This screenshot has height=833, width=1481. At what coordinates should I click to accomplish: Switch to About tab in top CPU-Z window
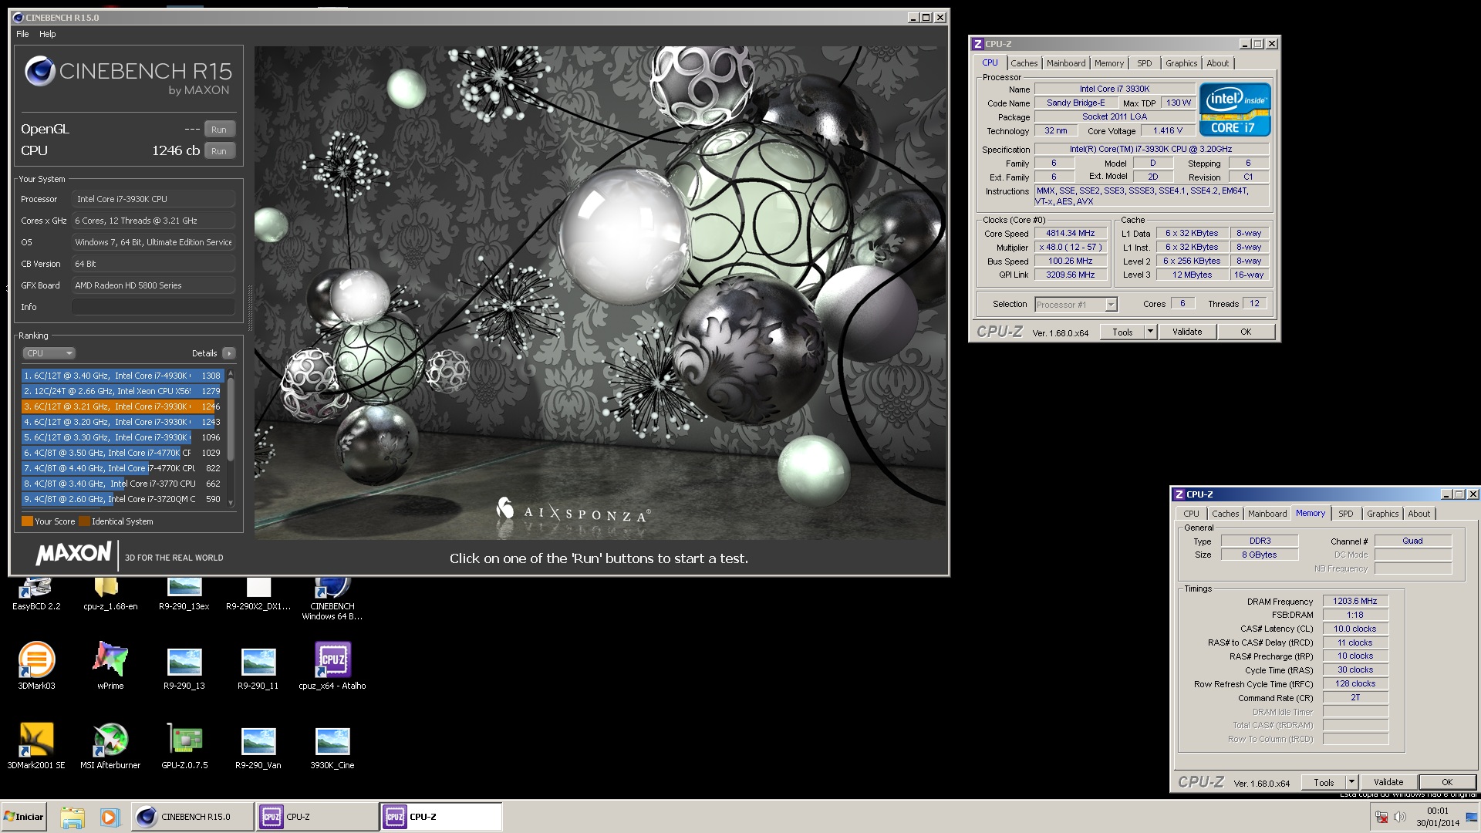pos(1218,63)
